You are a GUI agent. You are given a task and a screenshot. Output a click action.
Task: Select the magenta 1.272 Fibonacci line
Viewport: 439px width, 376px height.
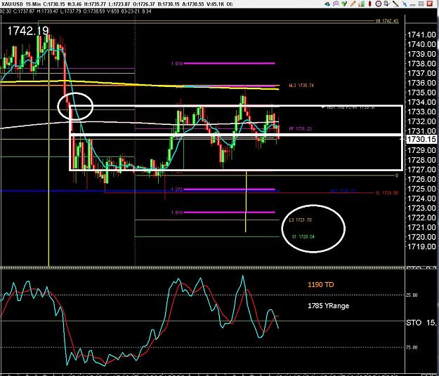click(229, 189)
